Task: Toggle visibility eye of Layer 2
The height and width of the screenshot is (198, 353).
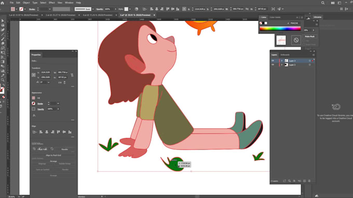Action: (x=273, y=65)
